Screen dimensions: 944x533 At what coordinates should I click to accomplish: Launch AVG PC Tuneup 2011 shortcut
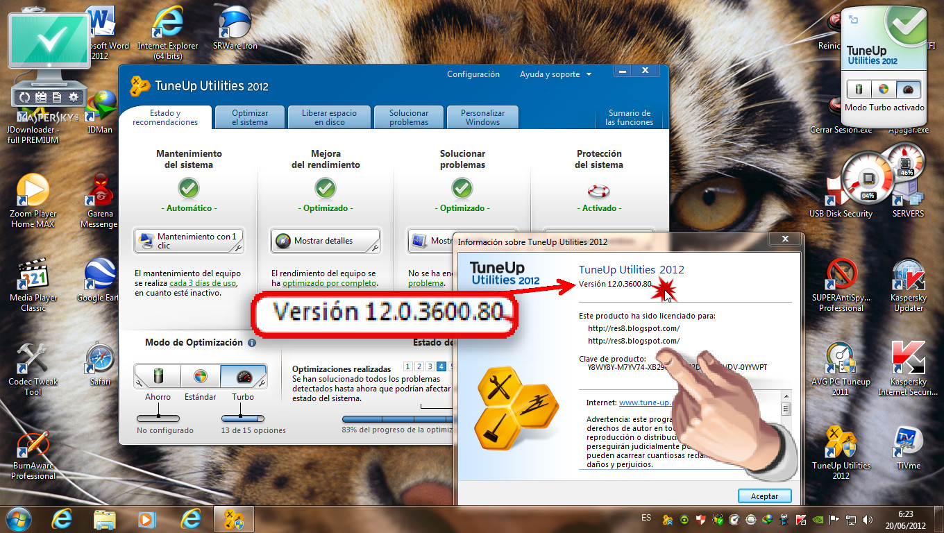841,369
